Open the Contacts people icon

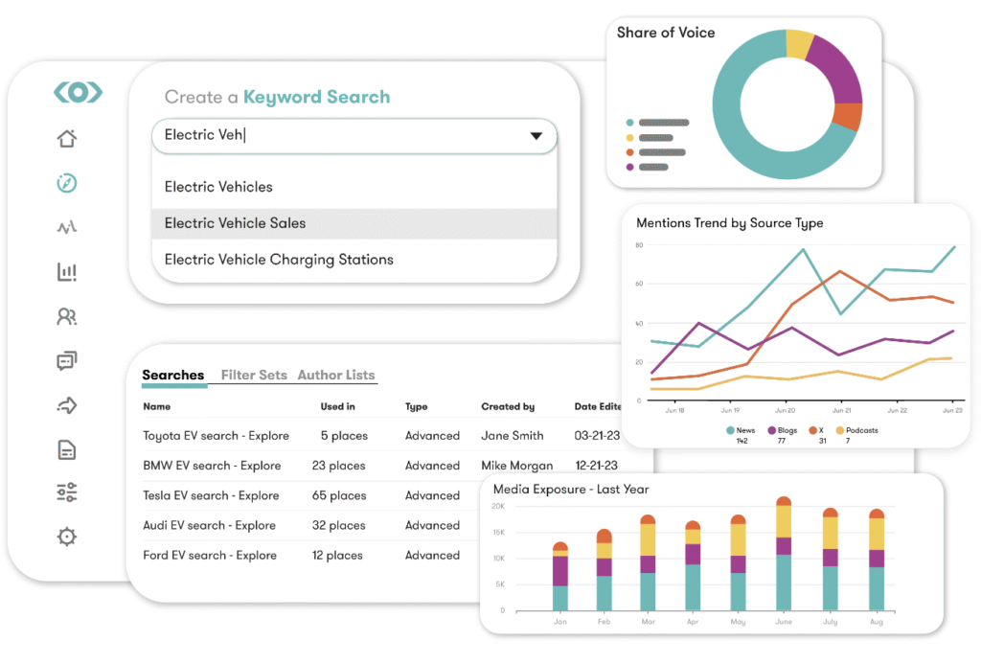tap(67, 316)
